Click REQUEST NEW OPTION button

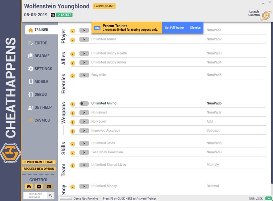click(39, 169)
